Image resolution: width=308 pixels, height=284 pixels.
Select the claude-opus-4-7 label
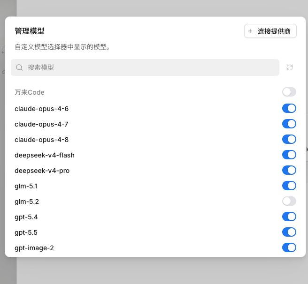41,124
